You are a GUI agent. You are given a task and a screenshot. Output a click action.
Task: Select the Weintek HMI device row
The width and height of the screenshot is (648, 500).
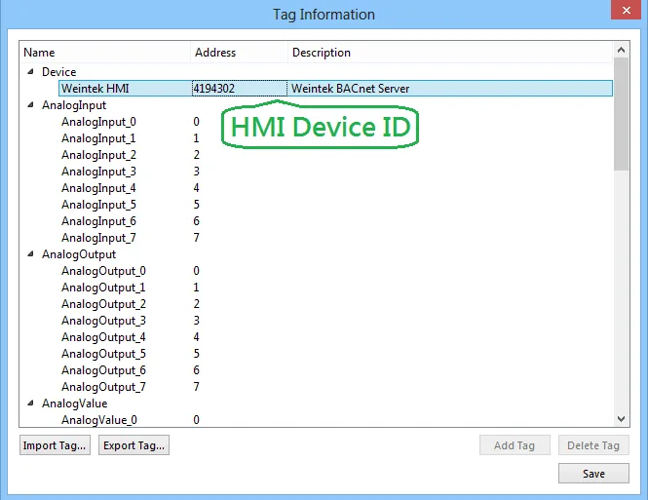(x=335, y=89)
